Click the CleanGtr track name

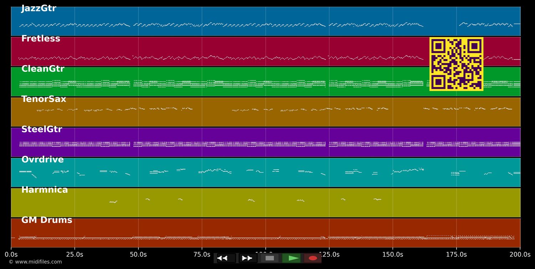[x=43, y=69]
